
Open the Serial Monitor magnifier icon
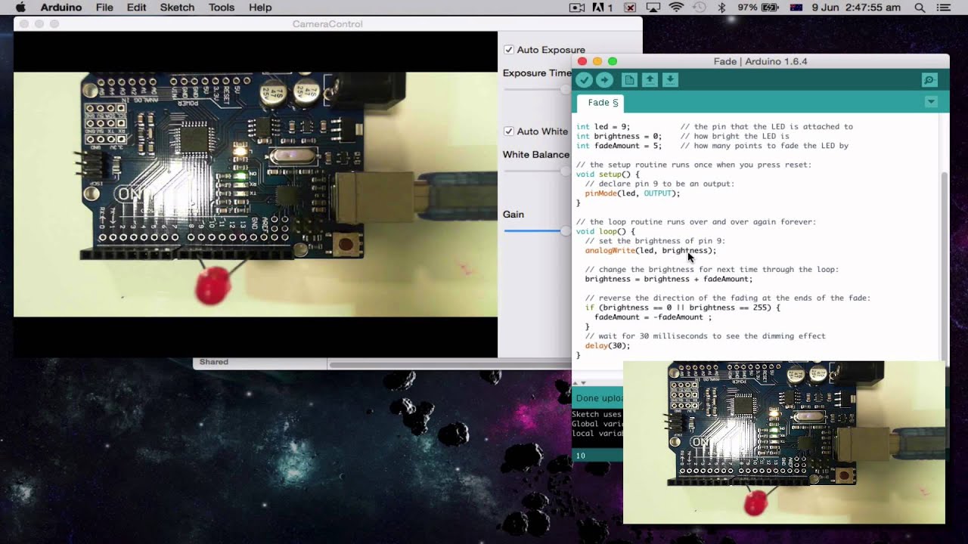[929, 80]
